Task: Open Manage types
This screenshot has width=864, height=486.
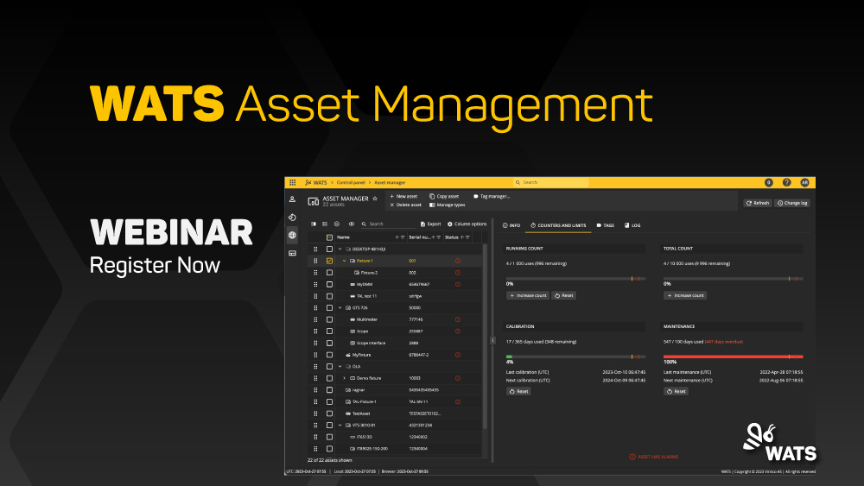Action: coord(448,205)
